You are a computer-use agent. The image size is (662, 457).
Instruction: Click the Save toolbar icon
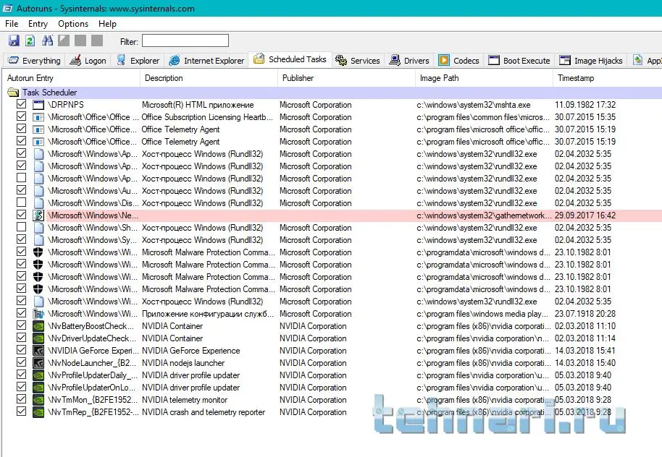14,40
